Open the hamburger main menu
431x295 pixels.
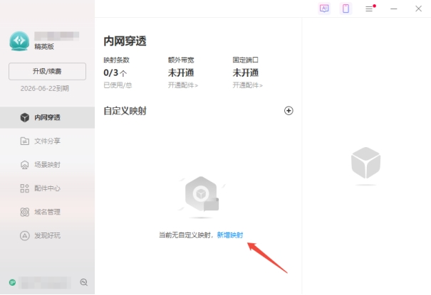pos(369,9)
